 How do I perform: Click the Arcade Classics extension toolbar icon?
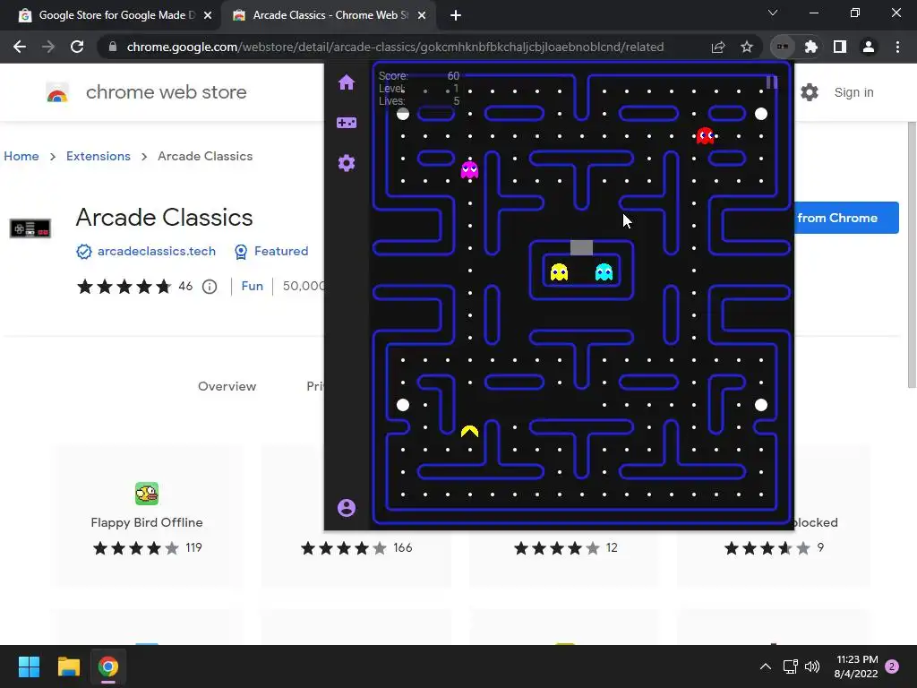click(783, 47)
